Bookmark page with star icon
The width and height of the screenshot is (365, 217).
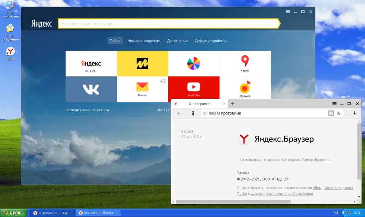pos(339,113)
